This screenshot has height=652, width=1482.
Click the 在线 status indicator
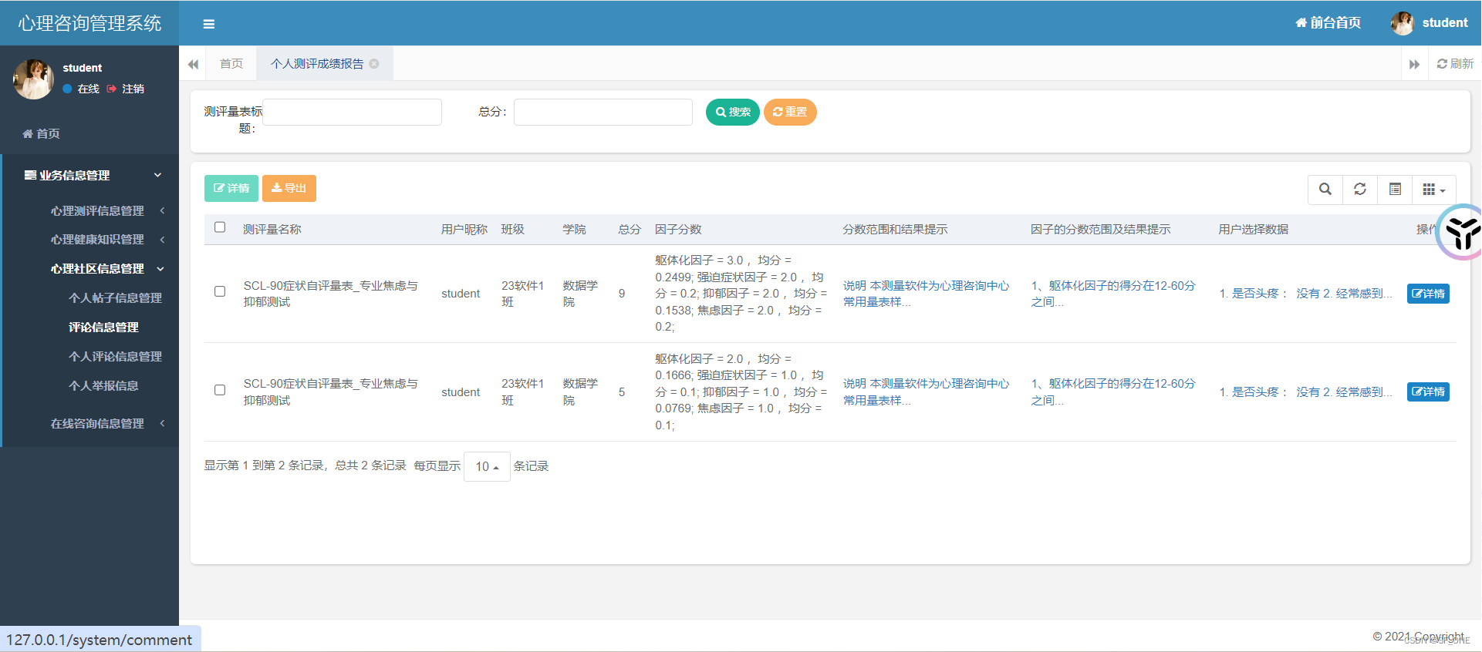[81, 89]
